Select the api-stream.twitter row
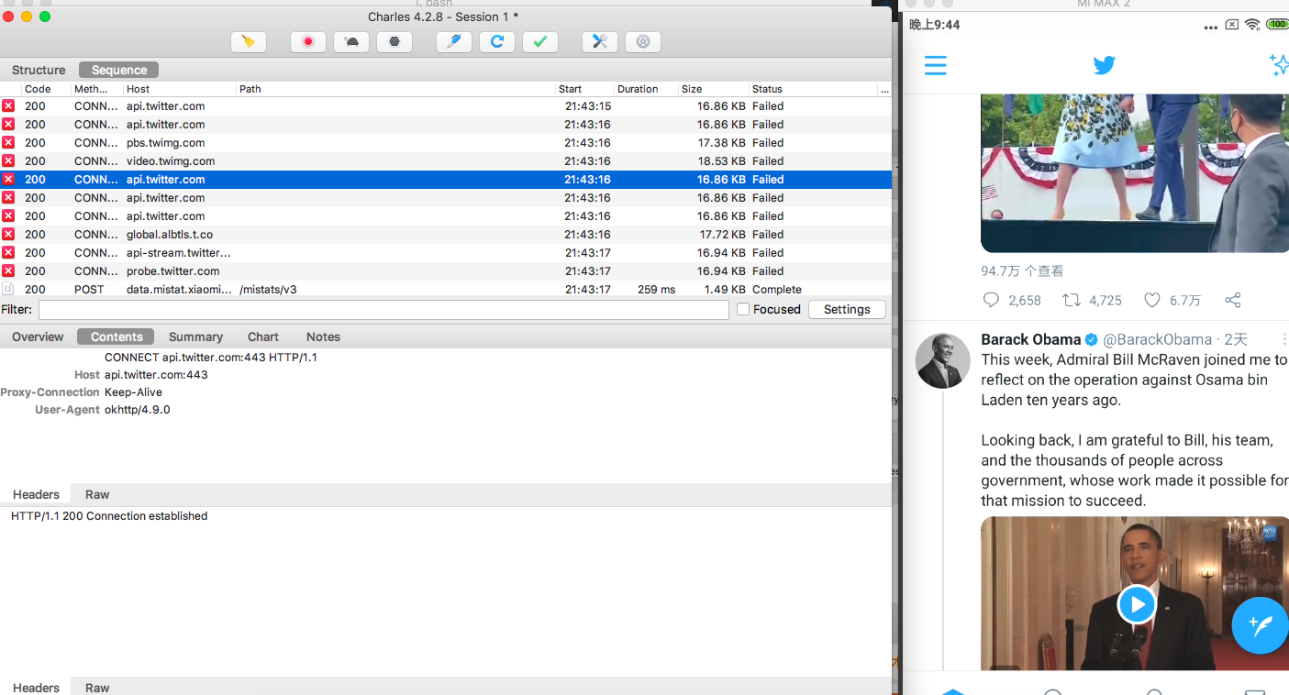The image size is (1289, 695). 446,252
